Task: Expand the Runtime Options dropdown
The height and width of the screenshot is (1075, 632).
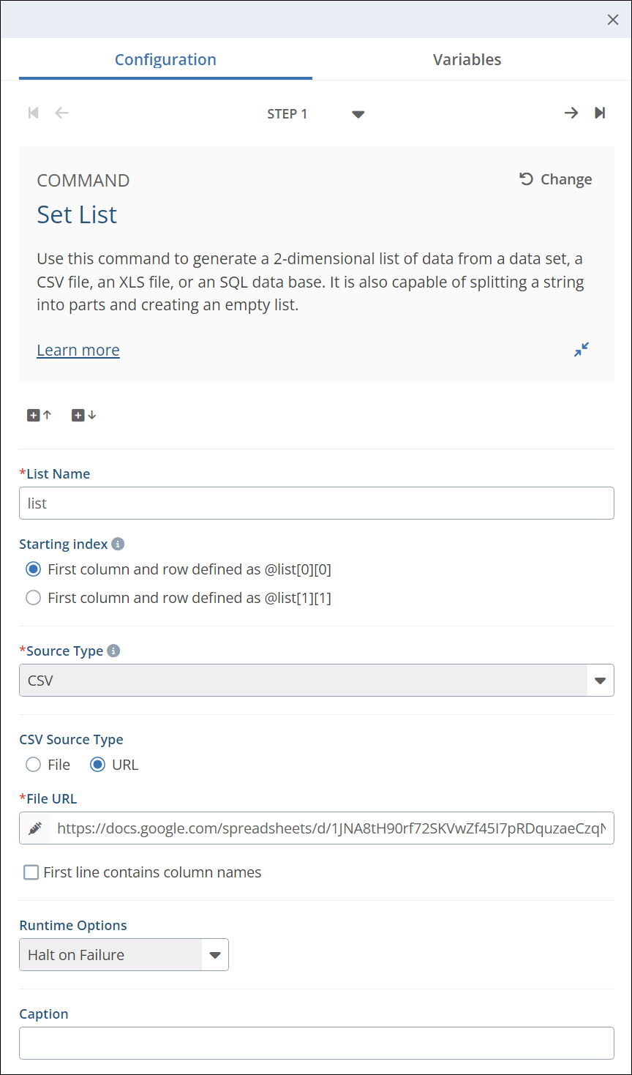Action: (x=215, y=955)
